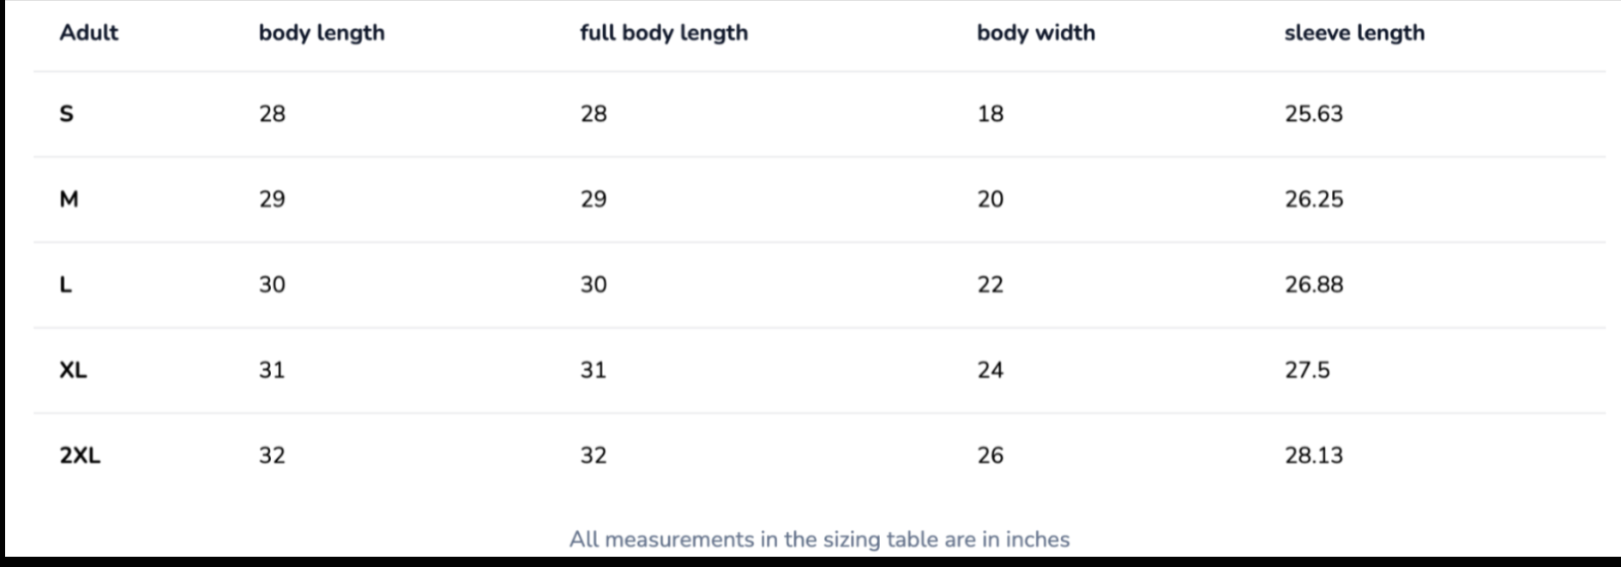The image size is (1621, 567).
Task: Click sleeve length value 25.63
Action: coord(1313,114)
